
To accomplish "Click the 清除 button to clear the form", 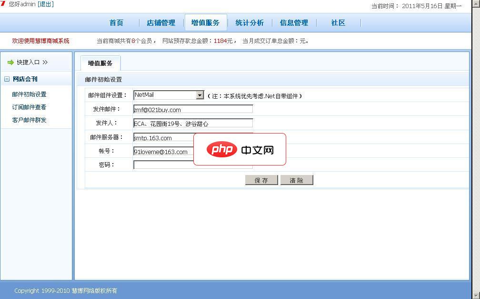I will (x=296, y=180).
